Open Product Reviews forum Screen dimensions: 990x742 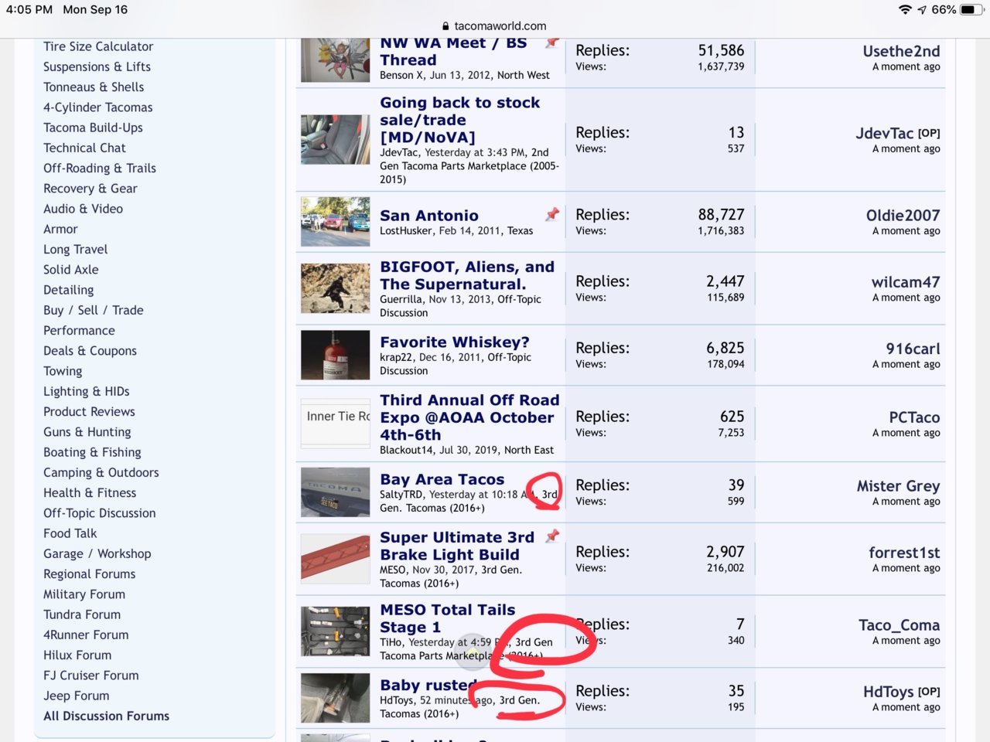[x=89, y=411]
